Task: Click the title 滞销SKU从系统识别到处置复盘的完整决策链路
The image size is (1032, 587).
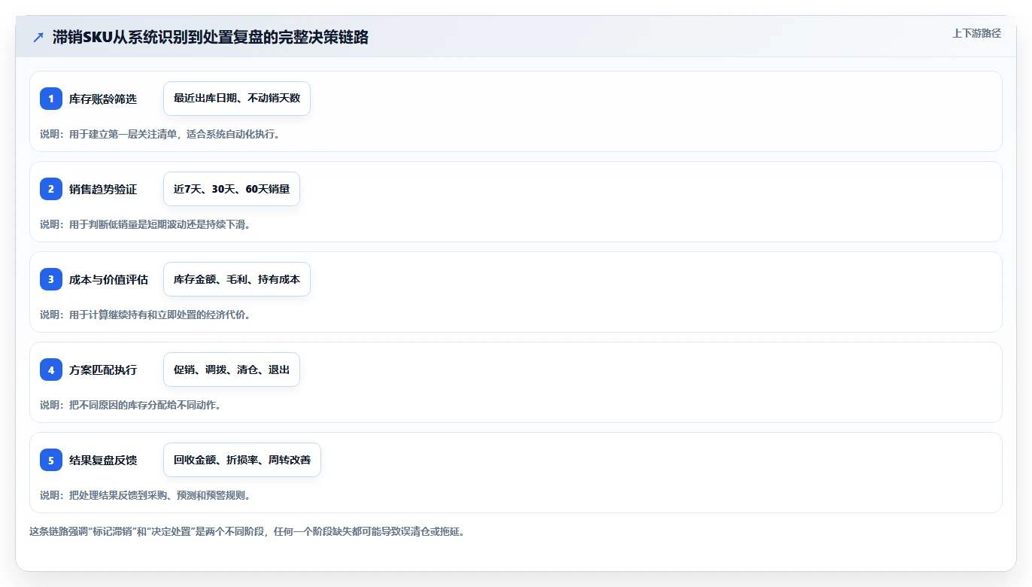Action: 211,38
